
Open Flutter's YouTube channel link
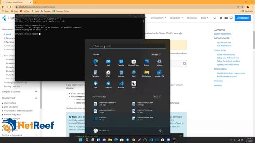pyautogui.click(x=226, y=18)
